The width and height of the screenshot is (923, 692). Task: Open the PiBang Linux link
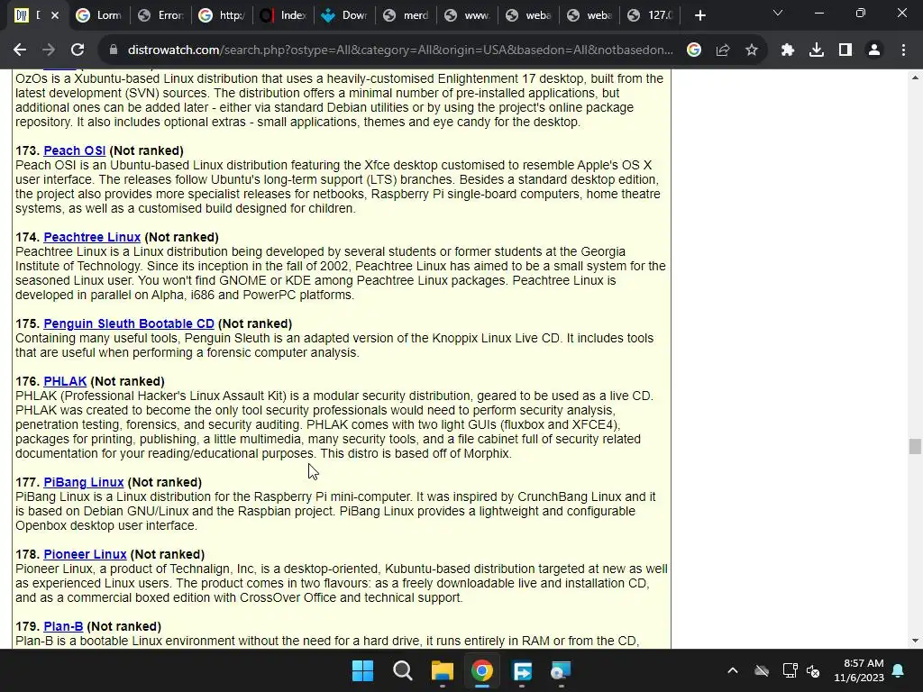click(x=84, y=483)
